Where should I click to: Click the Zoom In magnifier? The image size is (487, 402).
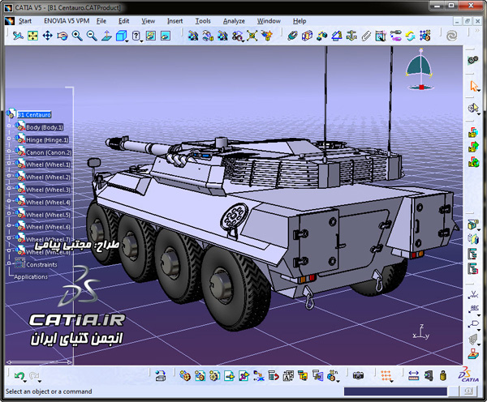pos(77,36)
